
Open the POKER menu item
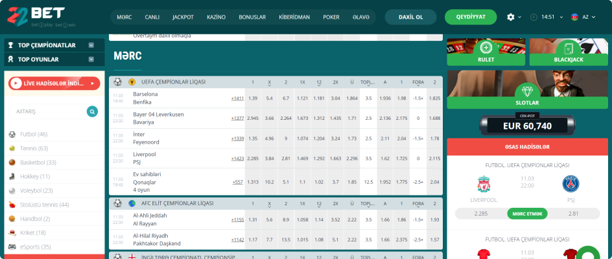tap(331, 17)
